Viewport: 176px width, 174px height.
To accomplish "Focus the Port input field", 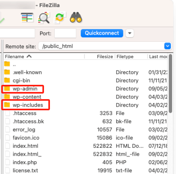I will [x=65, y=33].
